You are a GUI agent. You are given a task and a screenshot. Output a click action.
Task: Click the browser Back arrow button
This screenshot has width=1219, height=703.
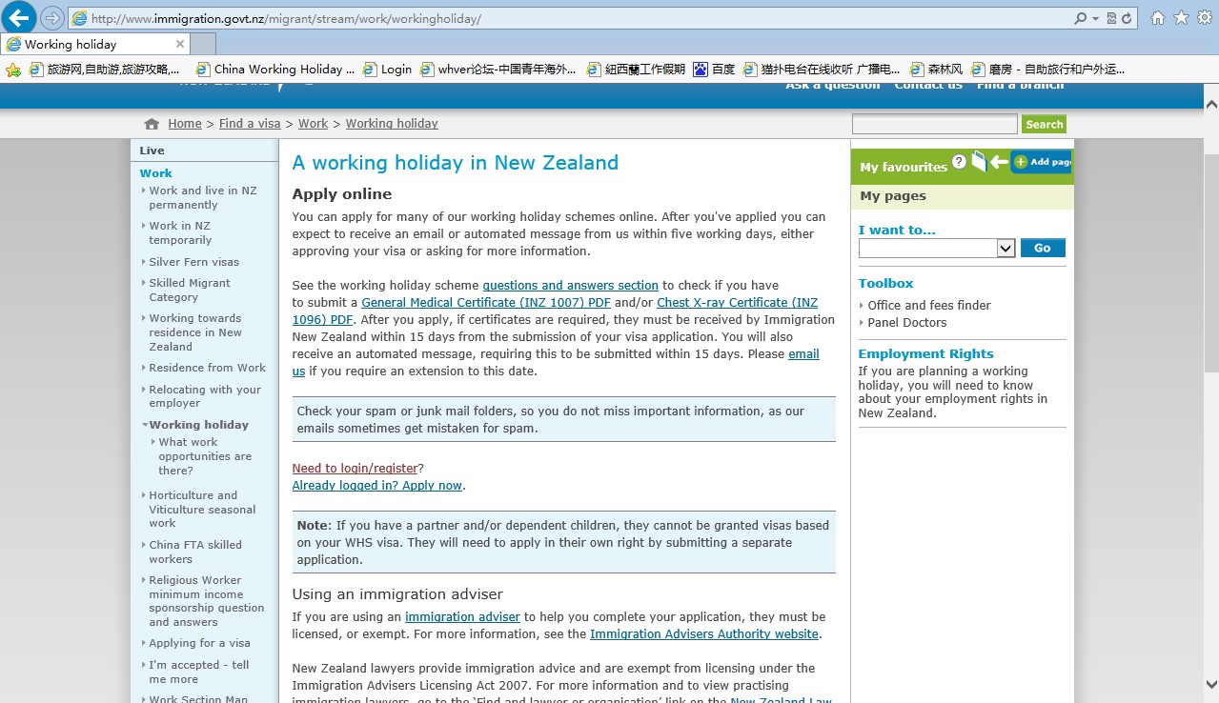(20, 17)
